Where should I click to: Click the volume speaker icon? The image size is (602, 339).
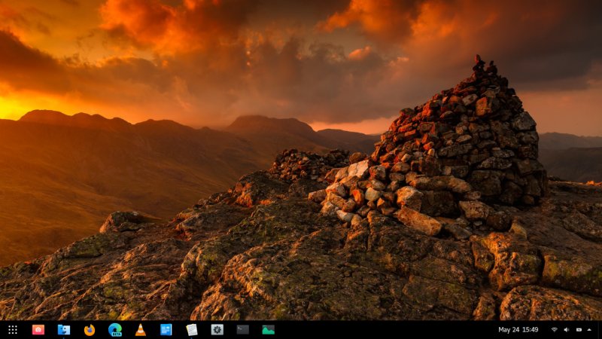(566, 330)
